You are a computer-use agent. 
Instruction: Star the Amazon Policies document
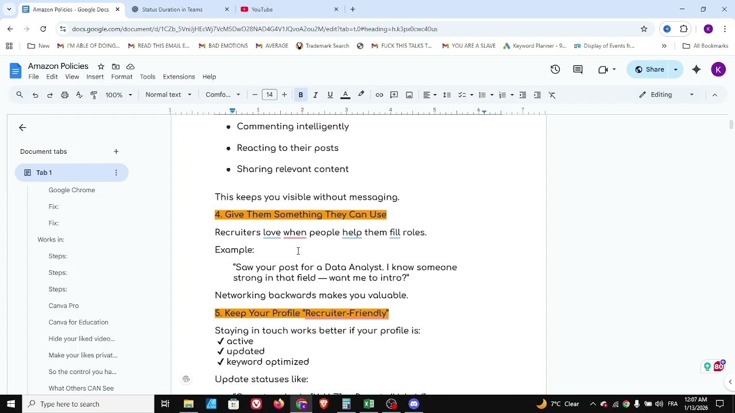point(101,67)
